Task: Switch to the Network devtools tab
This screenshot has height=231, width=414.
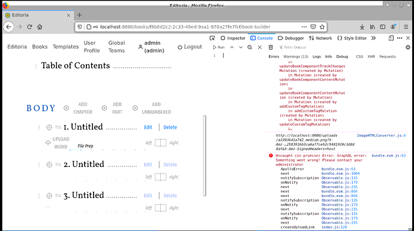Action: pos(320,38)
